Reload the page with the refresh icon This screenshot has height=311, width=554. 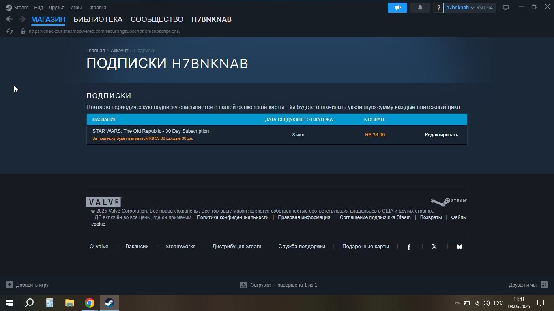tap(10, 31)
